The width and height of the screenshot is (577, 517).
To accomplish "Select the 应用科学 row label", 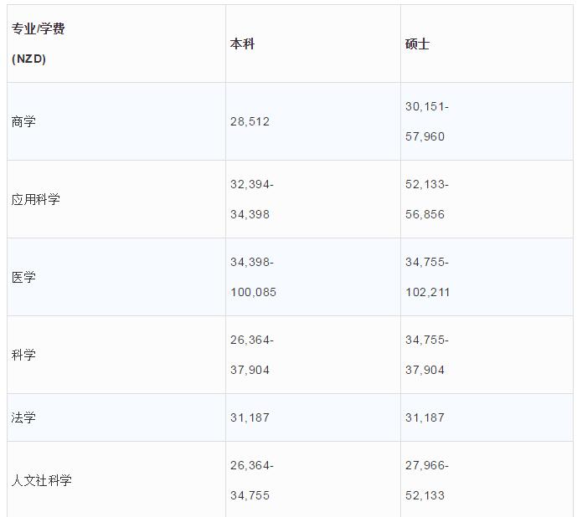I will coord(36,199).
